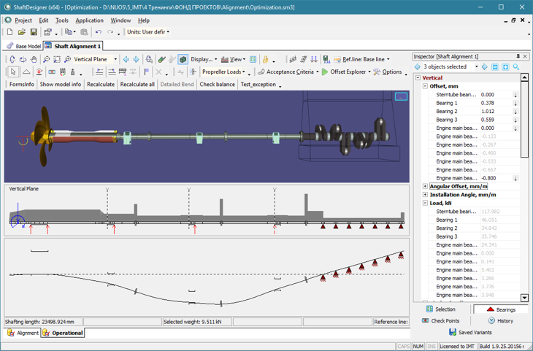Viewport: 533px width, 351px height.
Task: Open the Units: User defined dropdown
Action: pos(148,32)
